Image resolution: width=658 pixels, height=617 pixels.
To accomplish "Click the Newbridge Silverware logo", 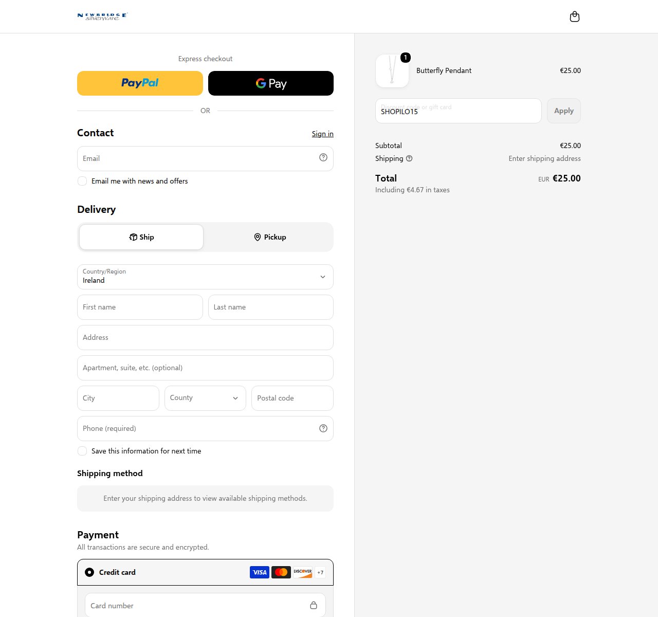I will click(x=102, y=16).
